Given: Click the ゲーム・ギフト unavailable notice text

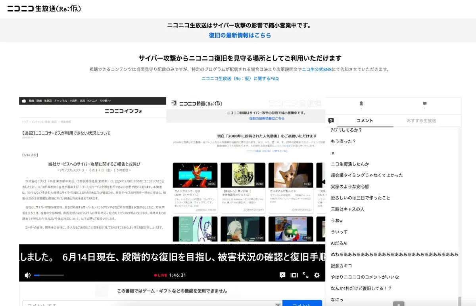Looking at the screenshot, I should (172, 291).
